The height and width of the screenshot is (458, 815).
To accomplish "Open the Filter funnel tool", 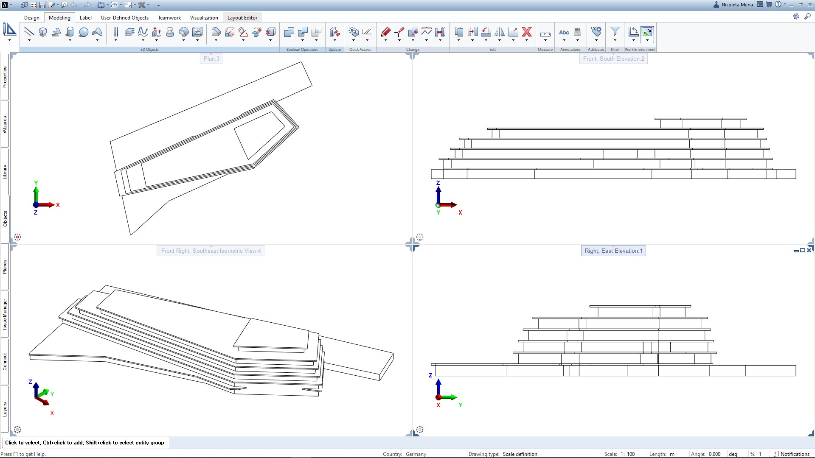I will (615, 32).
